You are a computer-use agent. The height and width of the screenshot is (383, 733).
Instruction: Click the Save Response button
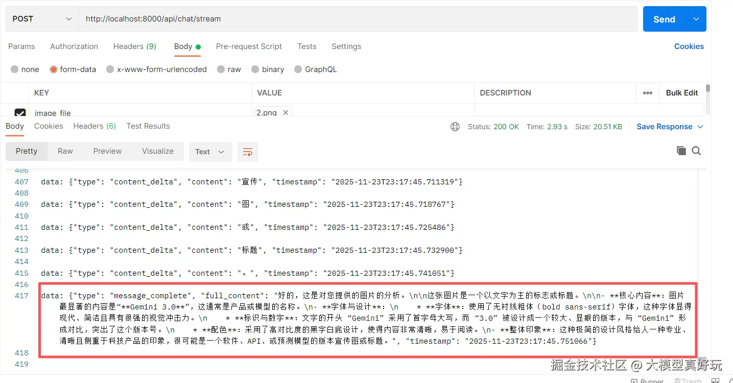(x=664, y=127)
